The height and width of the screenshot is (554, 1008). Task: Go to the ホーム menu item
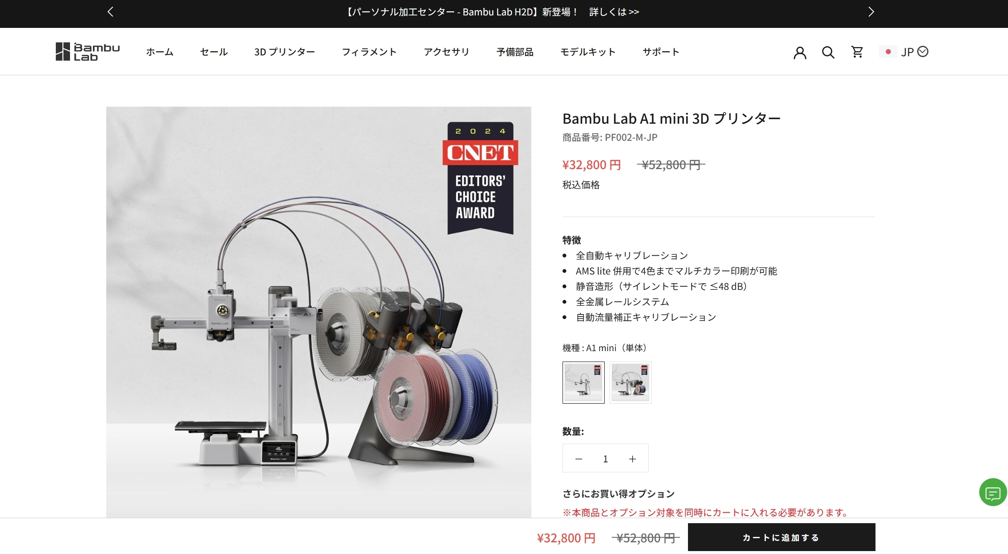pos(160,52)
